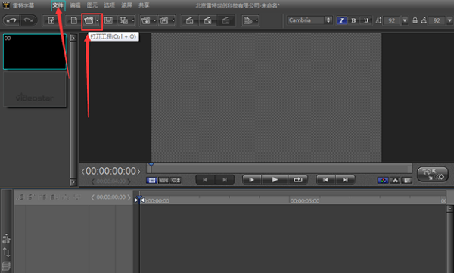
Task: Click the Open Project folder icon
Action: coord(89,20)
